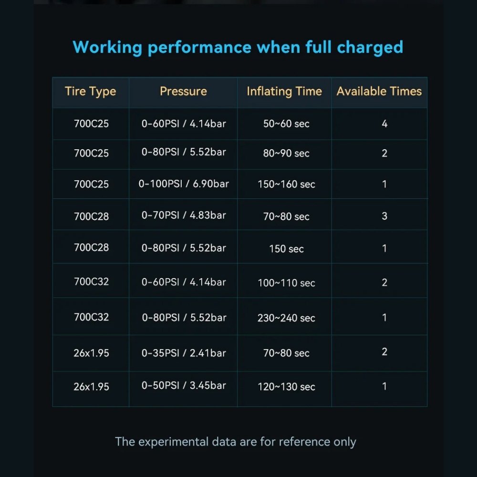This screenshot has width=477, height=477.
Task: Select the 230~240 sec inflating time cell
Action: coord(286,318)
